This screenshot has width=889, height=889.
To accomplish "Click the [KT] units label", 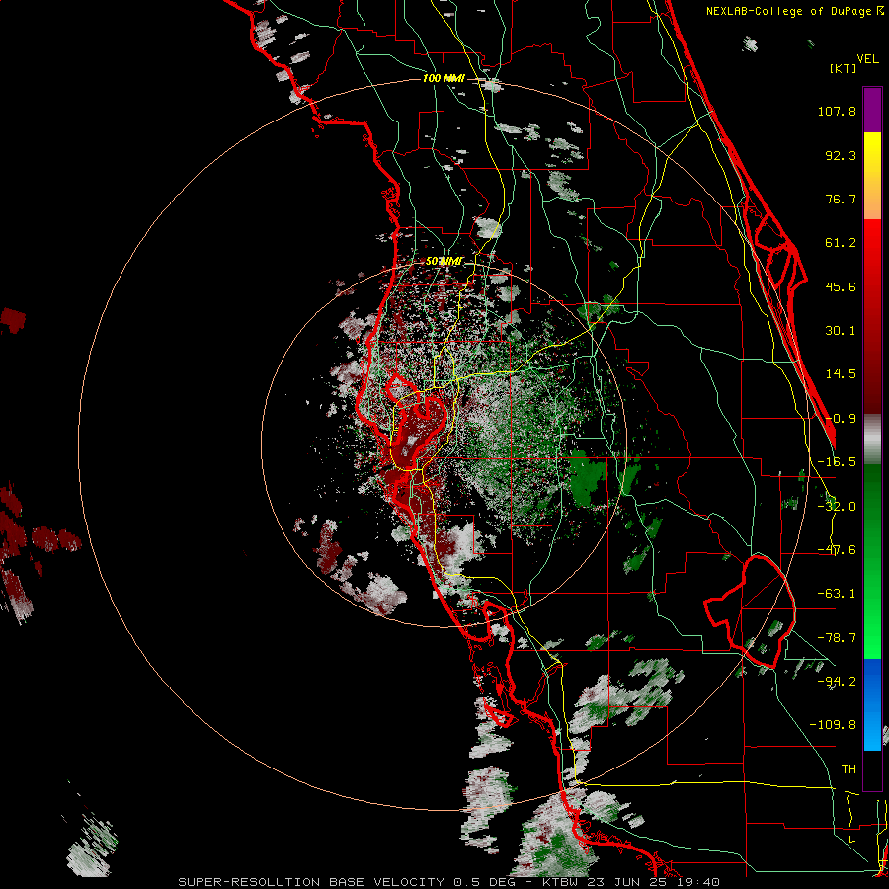I will point(843,68).
